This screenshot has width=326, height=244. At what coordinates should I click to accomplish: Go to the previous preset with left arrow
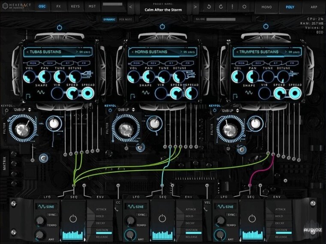tap(131, 7)
